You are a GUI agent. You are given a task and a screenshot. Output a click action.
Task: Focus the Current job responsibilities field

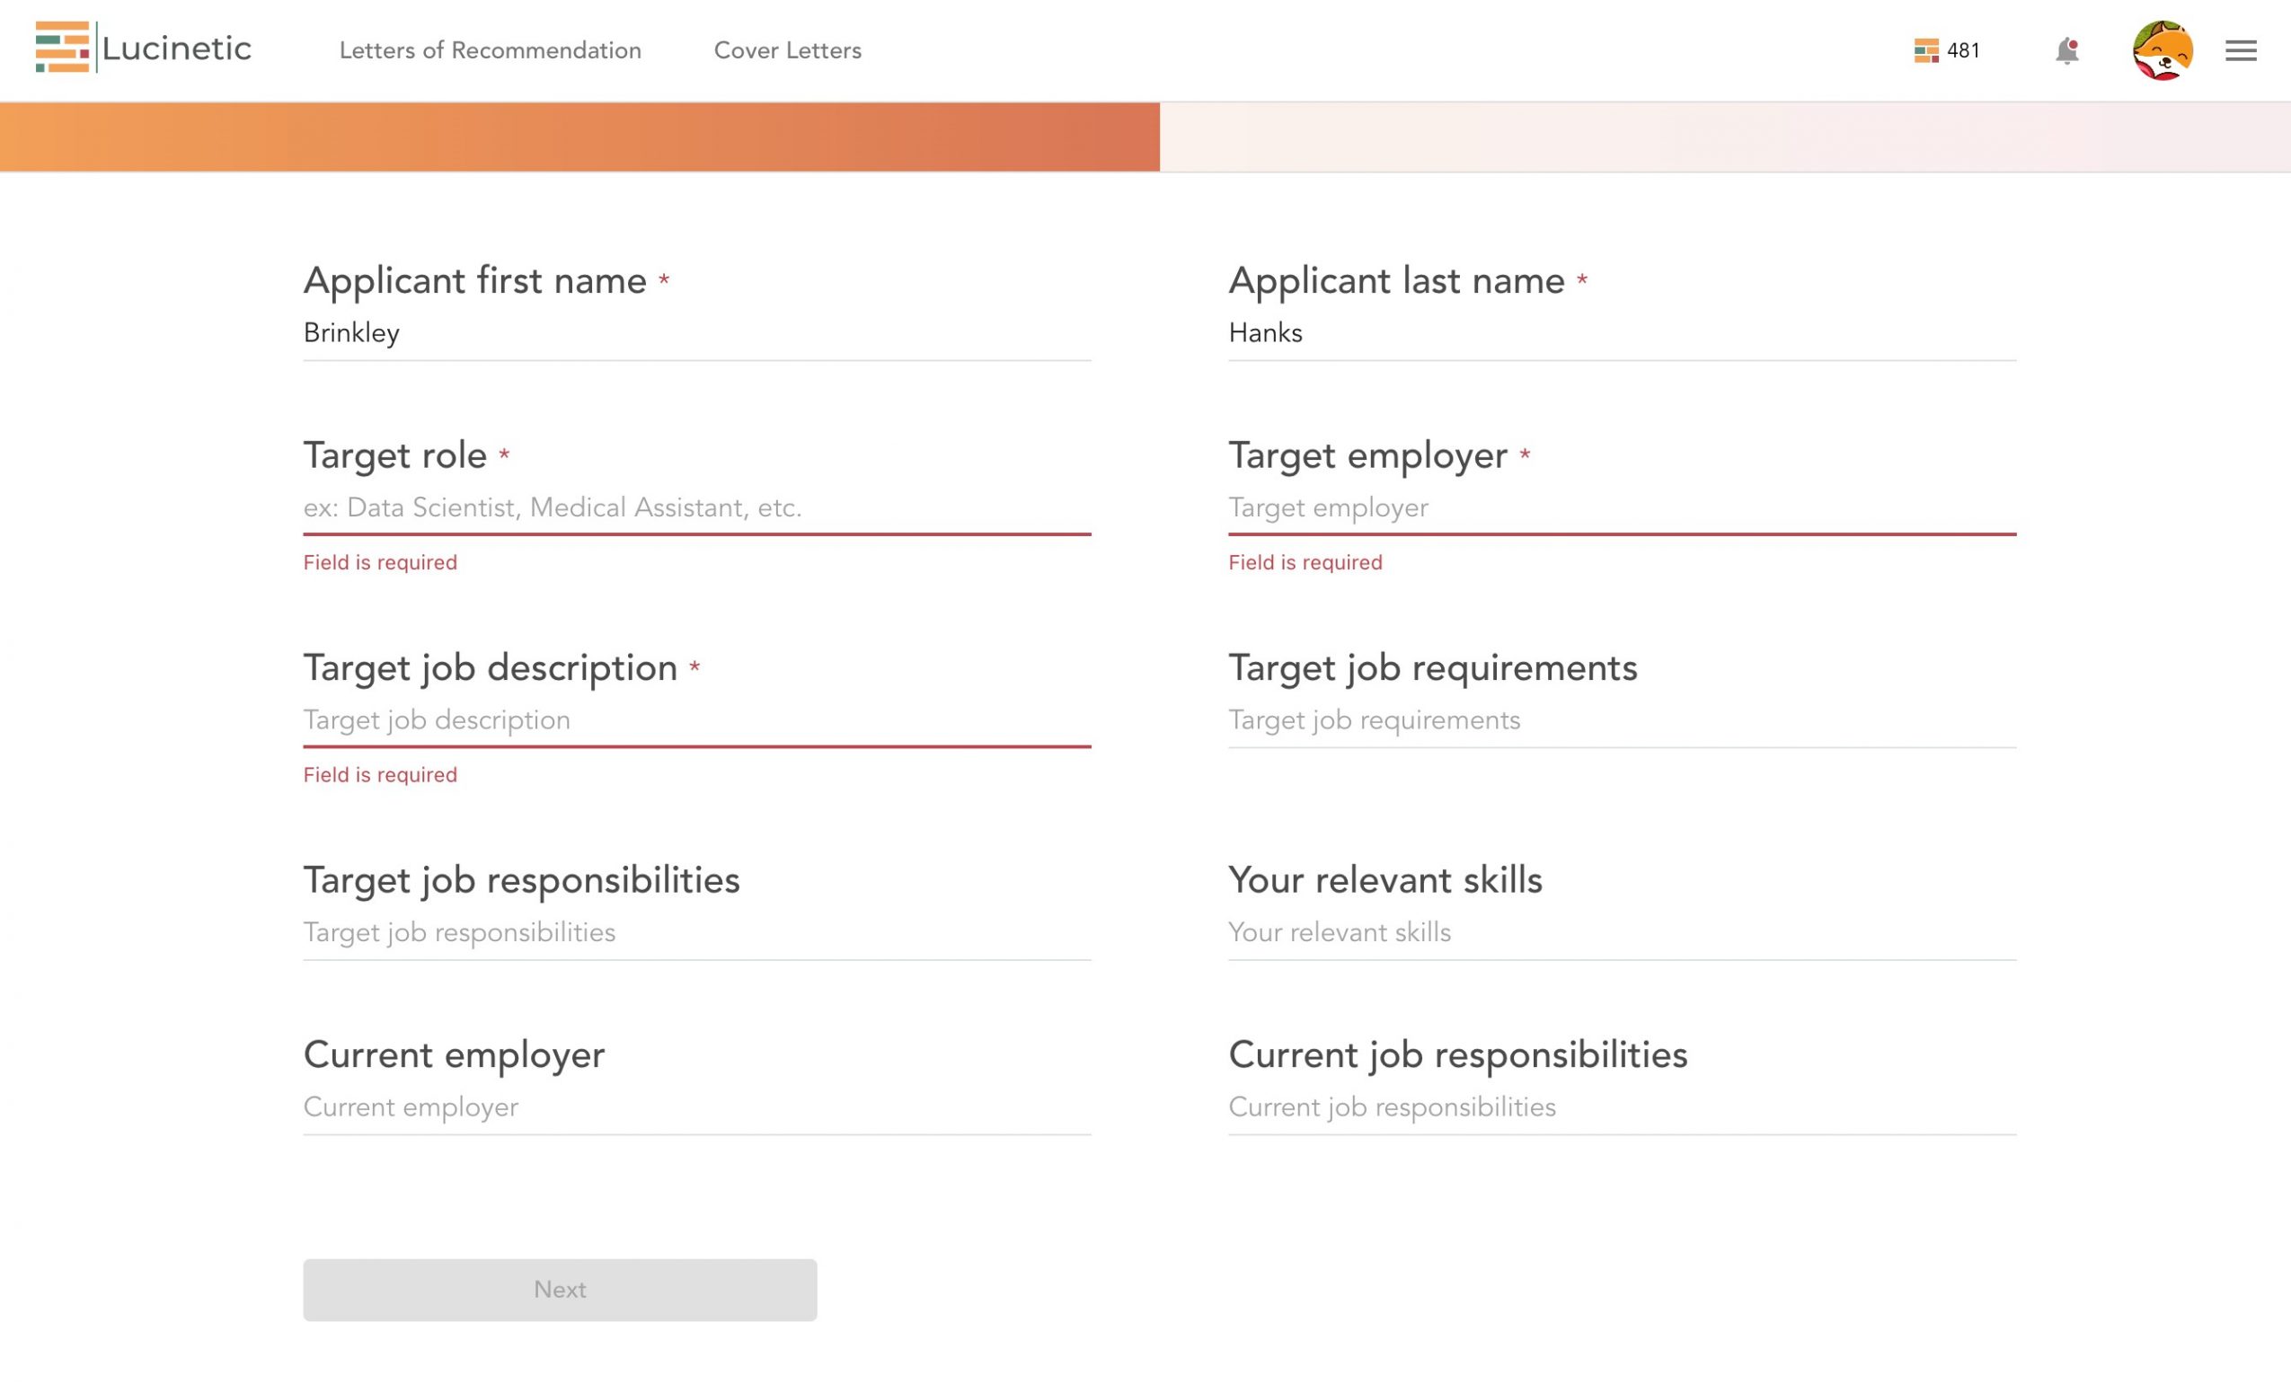click(x=1621, y=1107)
